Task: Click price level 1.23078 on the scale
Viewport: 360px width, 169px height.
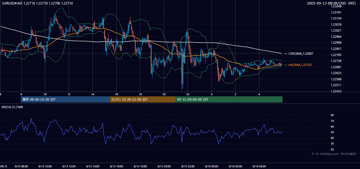Action: coord(336,25)
